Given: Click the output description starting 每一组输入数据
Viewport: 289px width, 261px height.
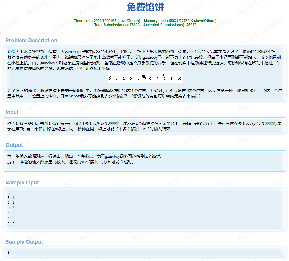Looking at the screenshot, I should coord(85,156).
